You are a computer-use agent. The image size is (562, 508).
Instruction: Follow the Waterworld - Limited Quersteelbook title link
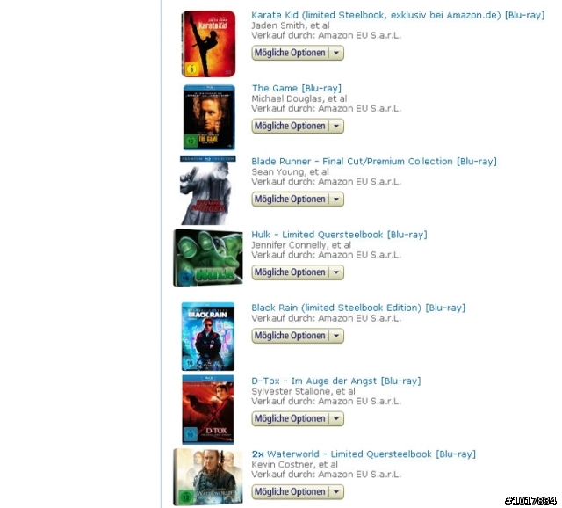point(371,454)
